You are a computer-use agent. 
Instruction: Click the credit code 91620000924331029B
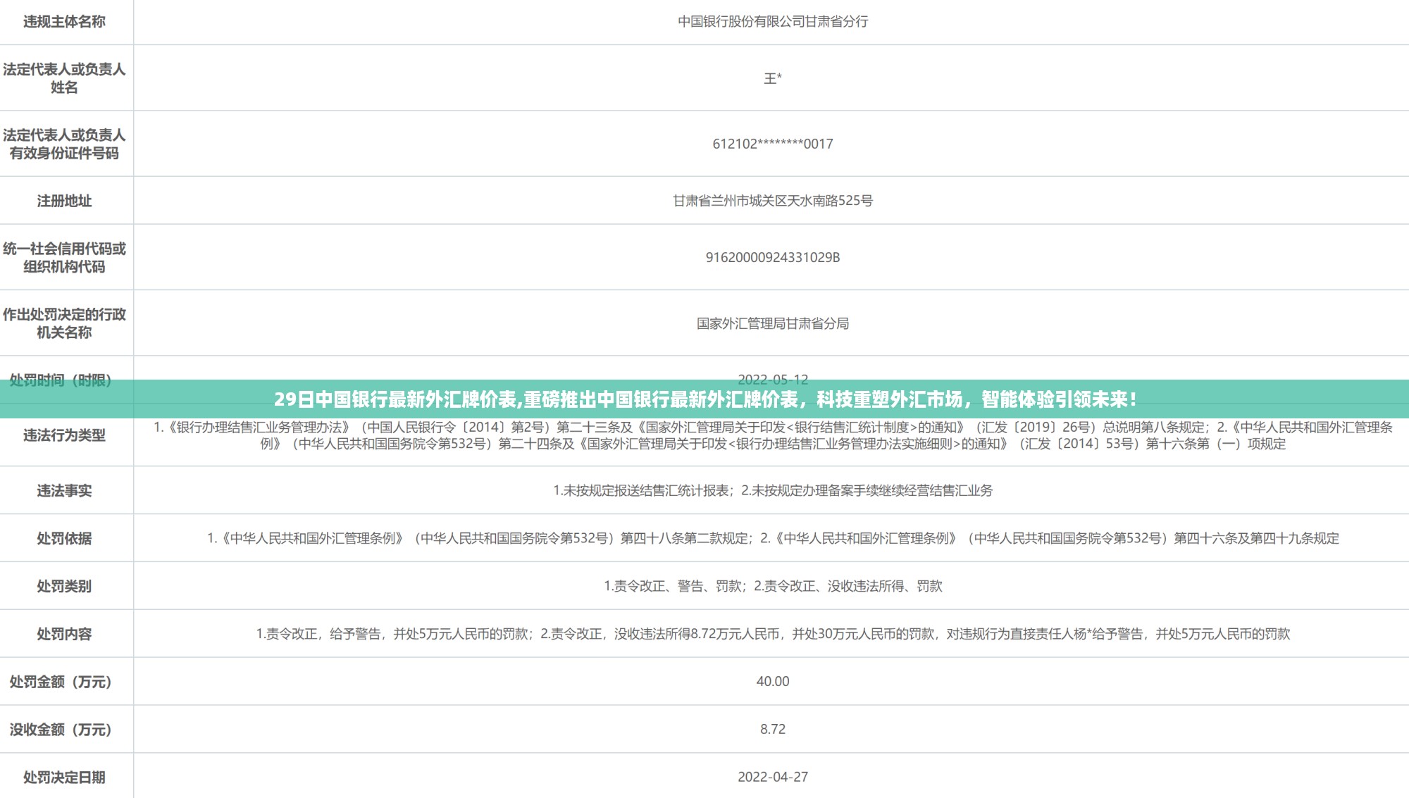tap(773, 257)
